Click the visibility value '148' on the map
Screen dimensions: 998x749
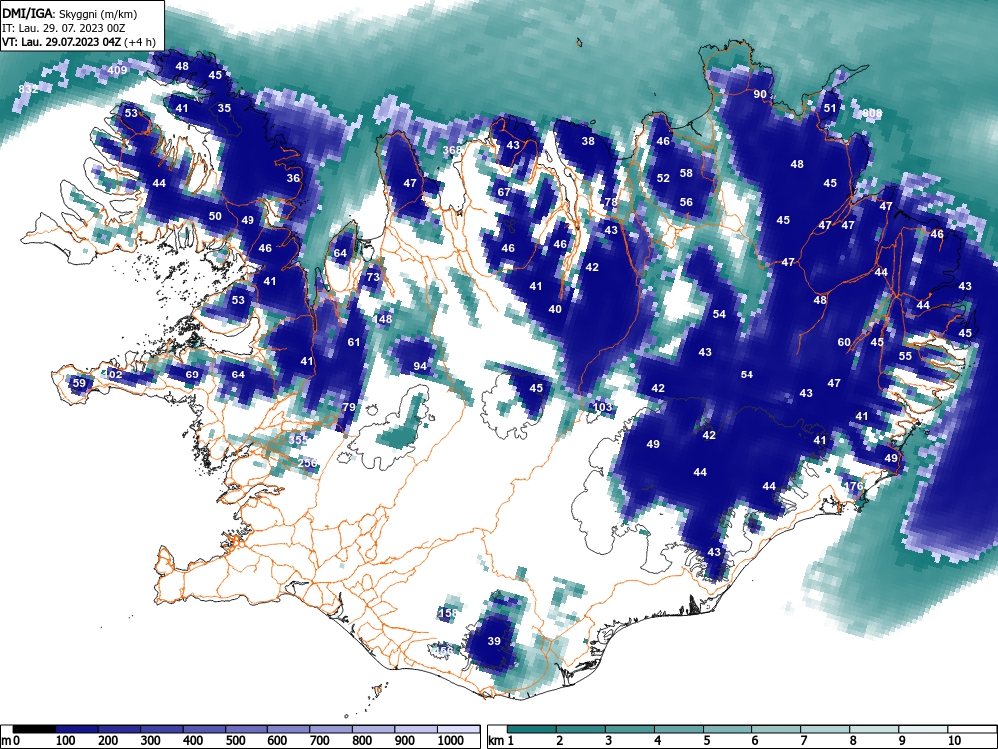click(x=383, y=320)
